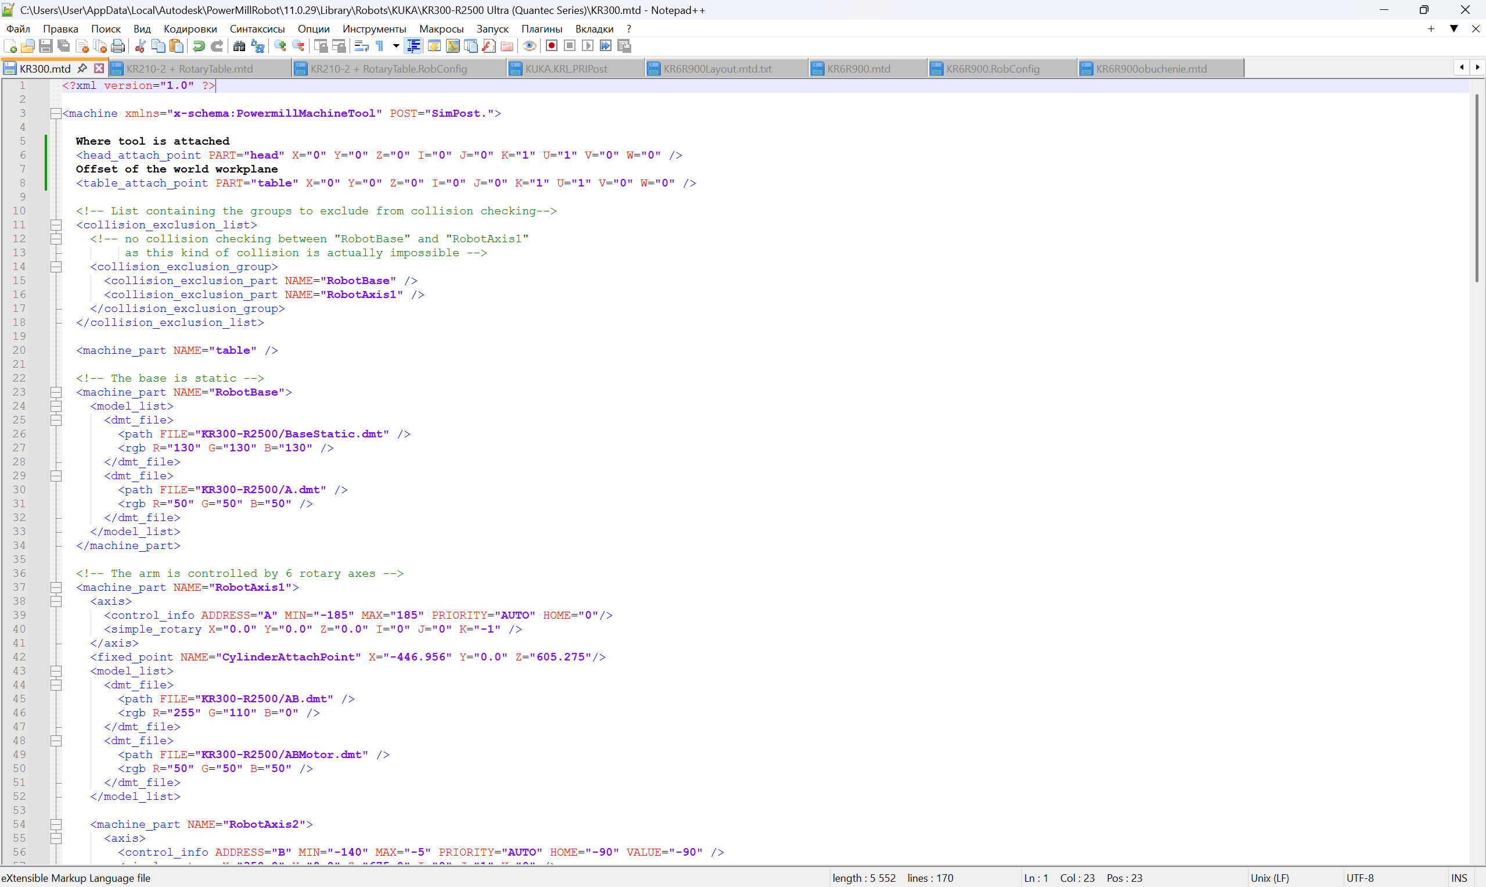
Task: Start macro recording with red dot icon
Action: 552,46
